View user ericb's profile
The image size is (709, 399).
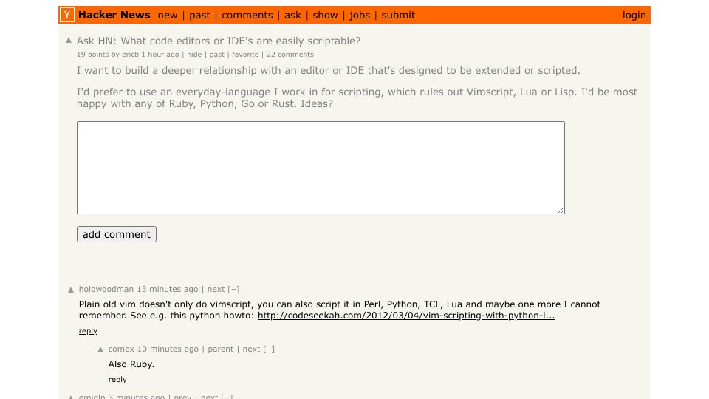click(x=130, y=54)
